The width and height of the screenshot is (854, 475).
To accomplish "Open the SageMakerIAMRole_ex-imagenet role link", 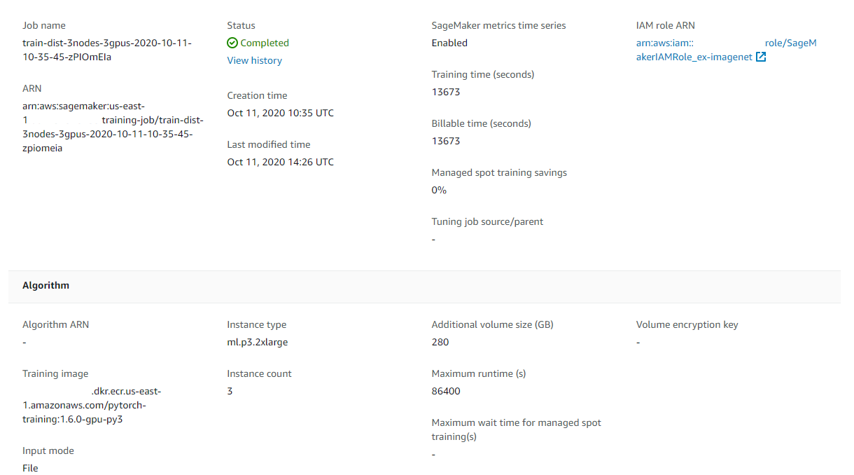I will (726, 50).
